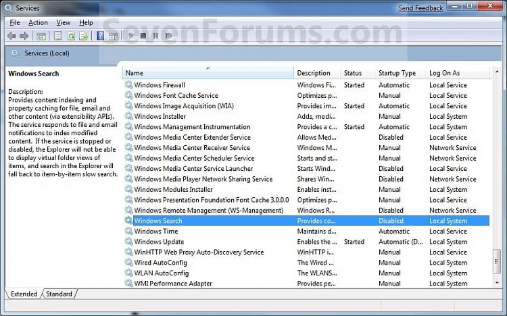Viewport: 507px width, 316px height.
Task: Open the Action menu
Action: click(38, 22)
